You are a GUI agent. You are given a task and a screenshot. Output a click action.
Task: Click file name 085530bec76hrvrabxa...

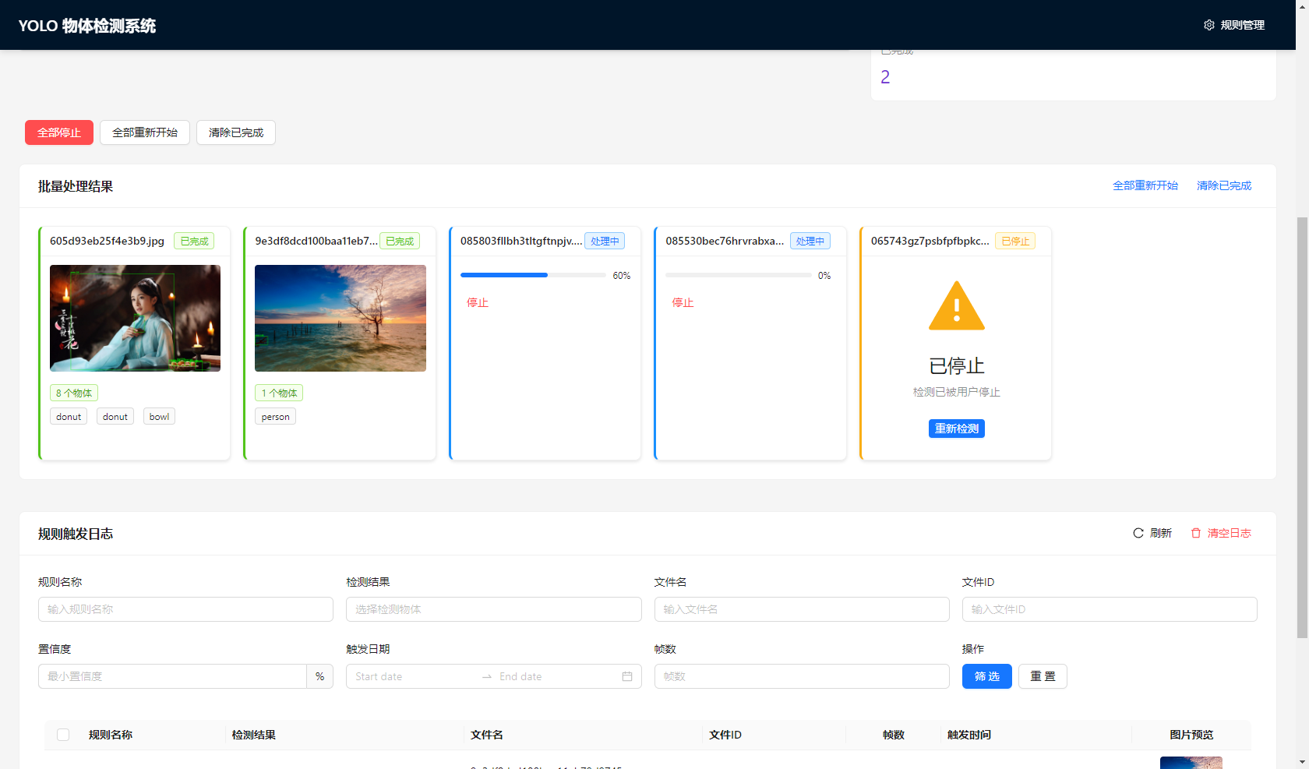(725, 241)
